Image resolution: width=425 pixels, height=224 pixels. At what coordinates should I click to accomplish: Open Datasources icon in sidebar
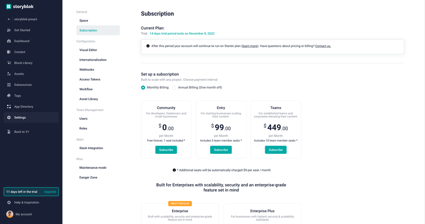coord(9,85)
